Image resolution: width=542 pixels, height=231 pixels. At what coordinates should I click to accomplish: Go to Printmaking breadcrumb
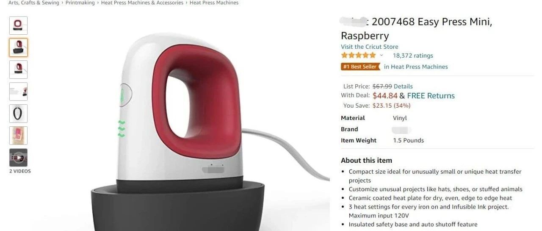[80, 3]
